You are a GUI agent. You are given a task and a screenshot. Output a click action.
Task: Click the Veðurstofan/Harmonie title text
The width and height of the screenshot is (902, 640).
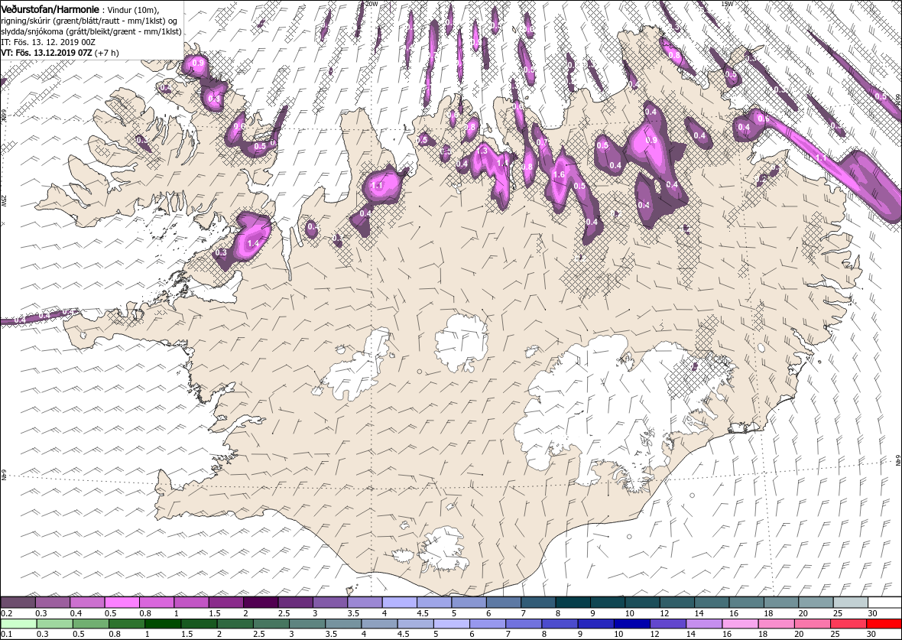point(50,8)
